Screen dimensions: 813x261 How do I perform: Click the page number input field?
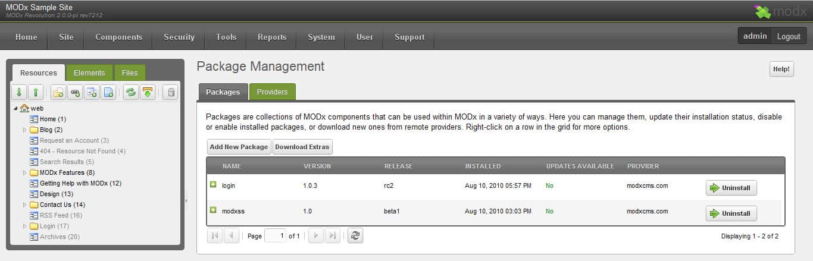point(275,236)
